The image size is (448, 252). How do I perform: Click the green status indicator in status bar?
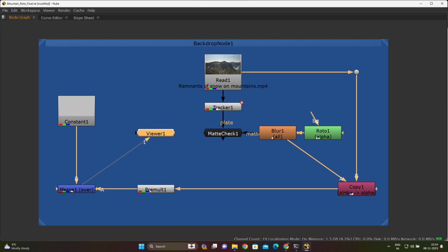point(439,239)
